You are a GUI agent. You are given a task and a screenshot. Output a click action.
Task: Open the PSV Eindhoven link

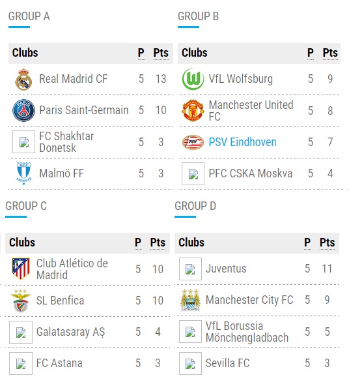(x=242, y=142)
